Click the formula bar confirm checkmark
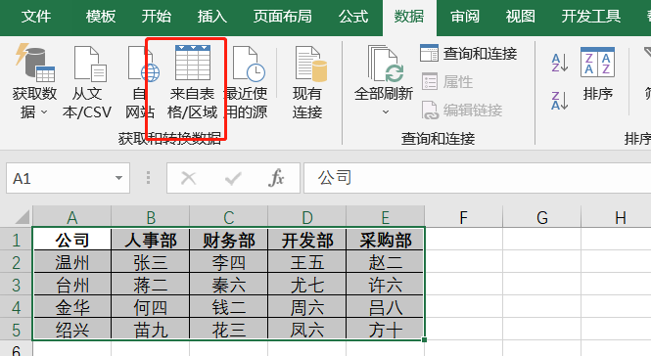The height and width of the screenshot is (356, 651). 233,178
